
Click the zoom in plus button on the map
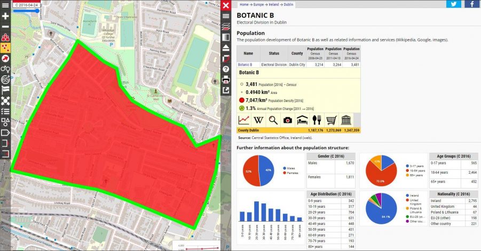[x=5, y=16]
